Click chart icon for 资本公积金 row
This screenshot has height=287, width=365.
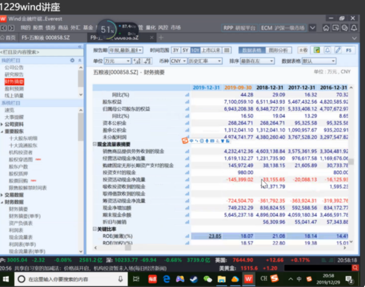[x=187, y=123]
